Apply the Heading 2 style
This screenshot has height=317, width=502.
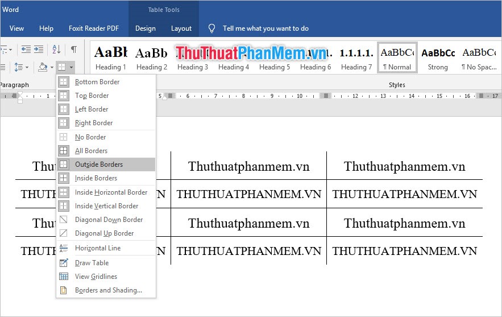[152, 57]
